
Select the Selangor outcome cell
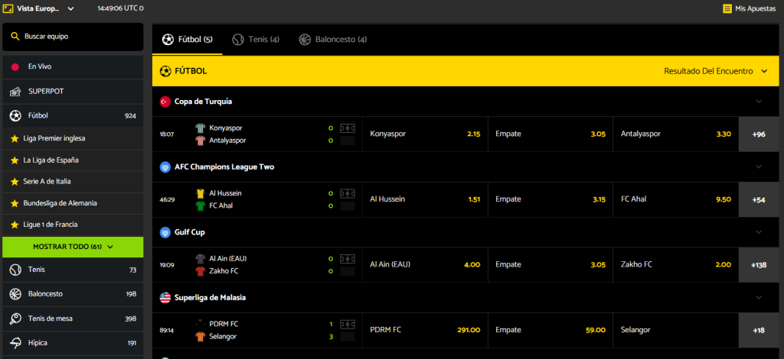[676, 330]
